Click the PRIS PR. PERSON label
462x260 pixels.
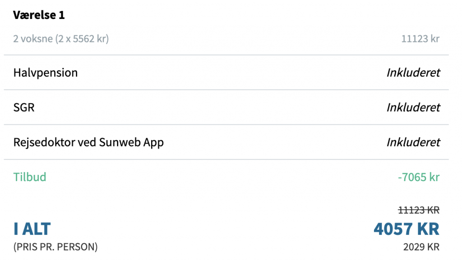point(55,247)
